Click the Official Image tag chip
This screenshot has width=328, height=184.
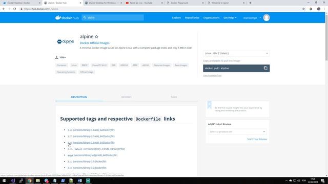[x=87, y=72]
